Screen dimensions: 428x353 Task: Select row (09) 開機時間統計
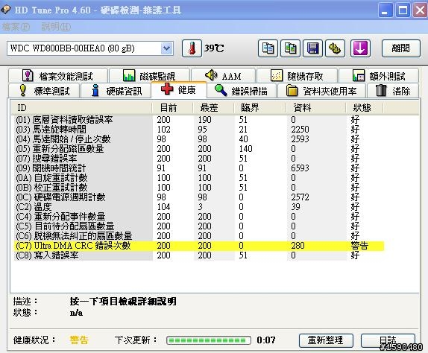(199, 168)
